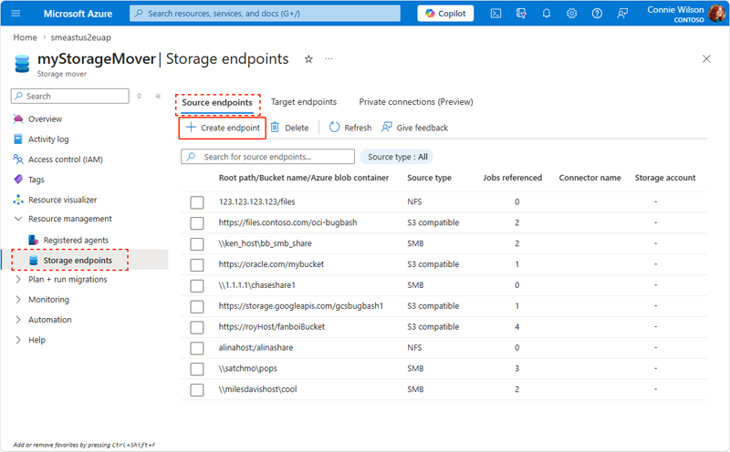Check the alinahost:/alinashare checkbox
This screenshot has width=730, height=452.
point(197,348)
